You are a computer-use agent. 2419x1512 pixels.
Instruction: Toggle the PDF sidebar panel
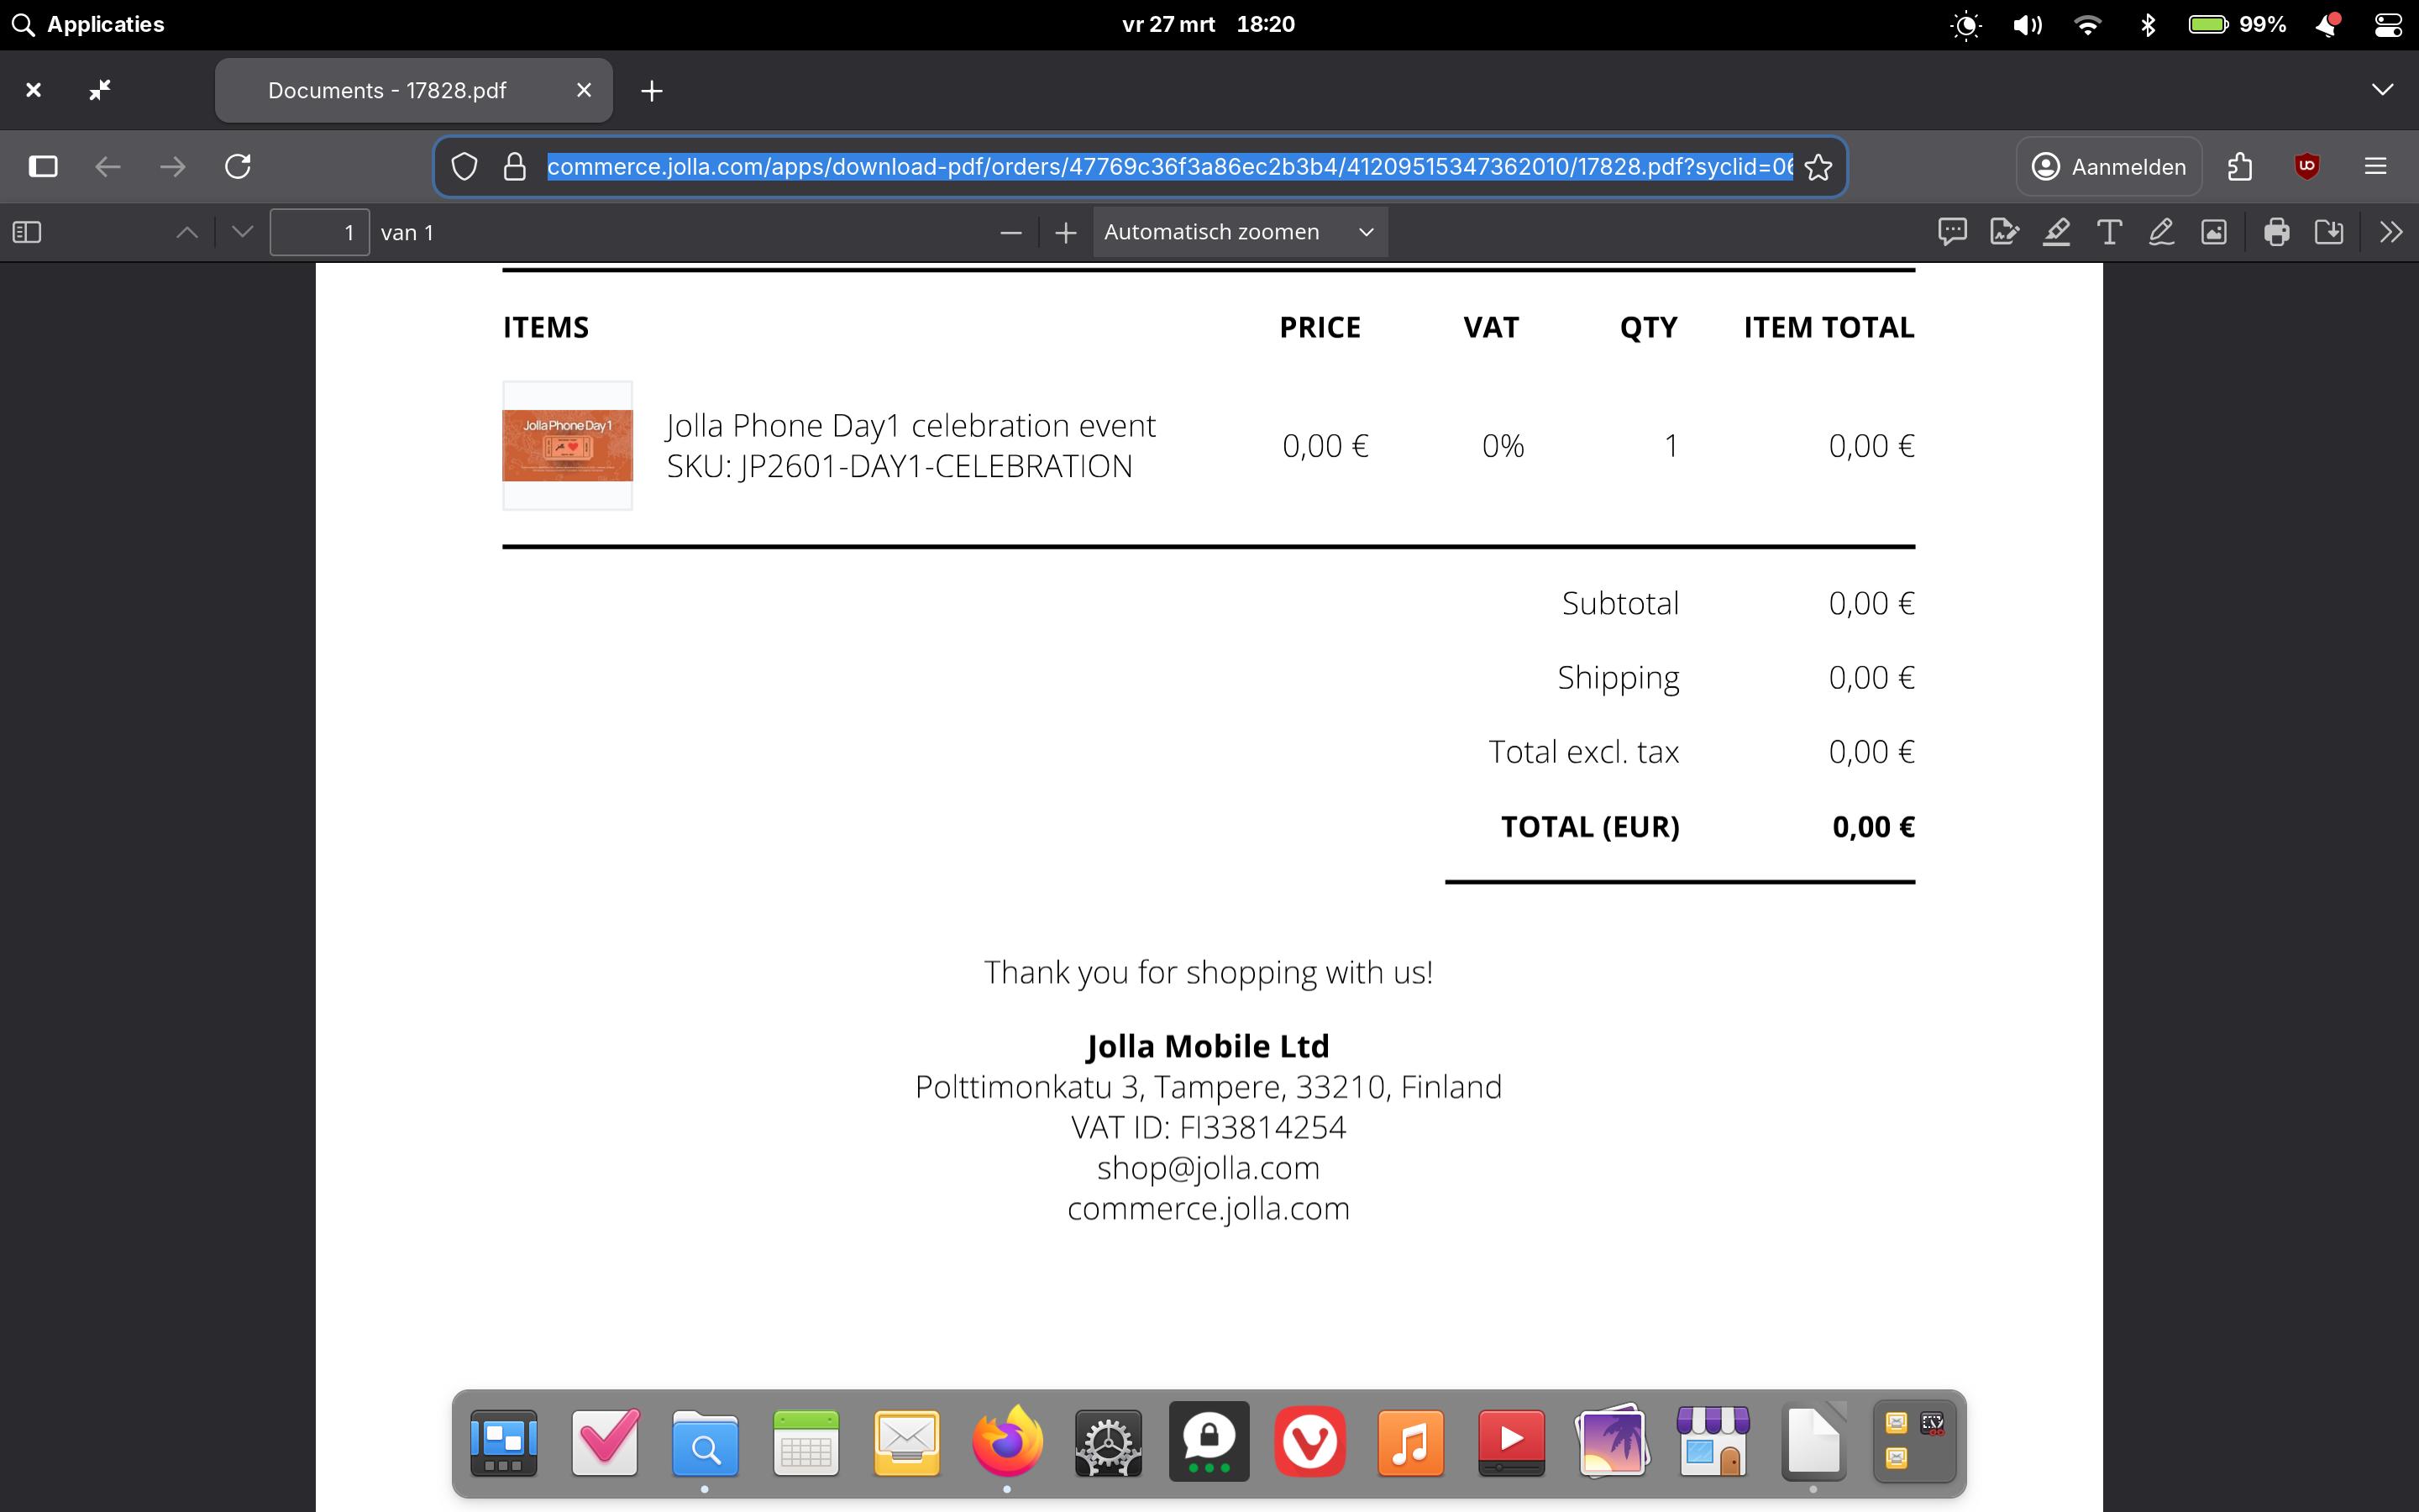click(27, 232)
